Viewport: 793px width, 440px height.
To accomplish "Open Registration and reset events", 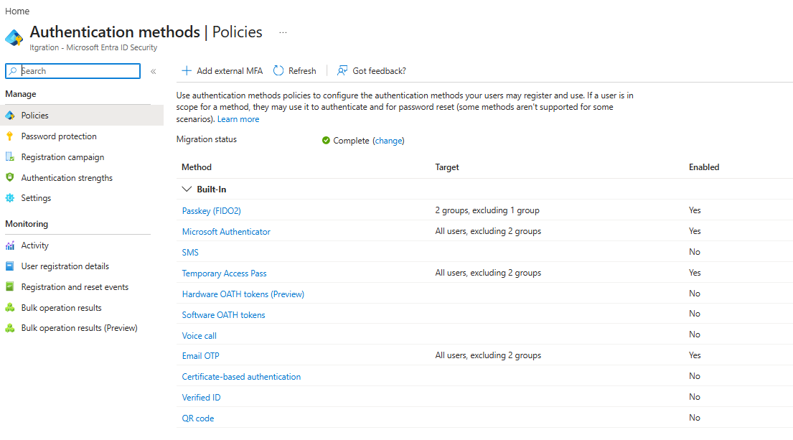I will (x=75, y=287).
